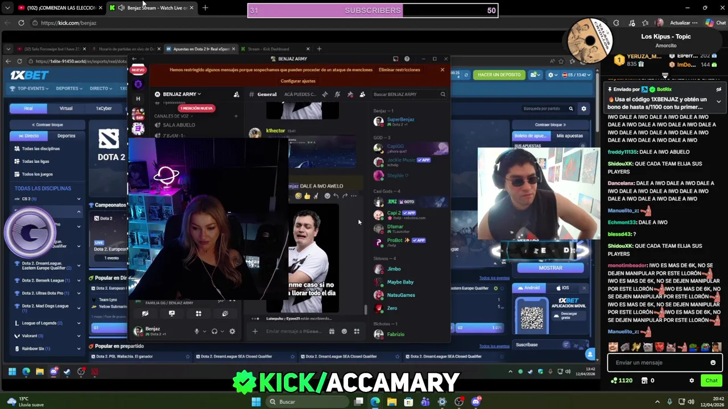
Task: Switch to Mis apuestas tab on 1xBet
Action: point(569,136)
